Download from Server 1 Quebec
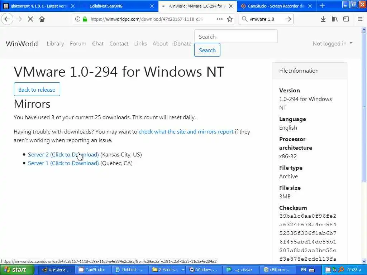The width and height of the screenshot is (367, 275). click(x=63, y=163)
